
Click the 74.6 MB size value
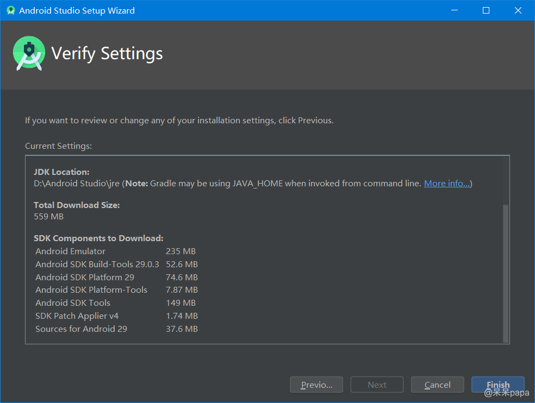[x=182, y=277]
